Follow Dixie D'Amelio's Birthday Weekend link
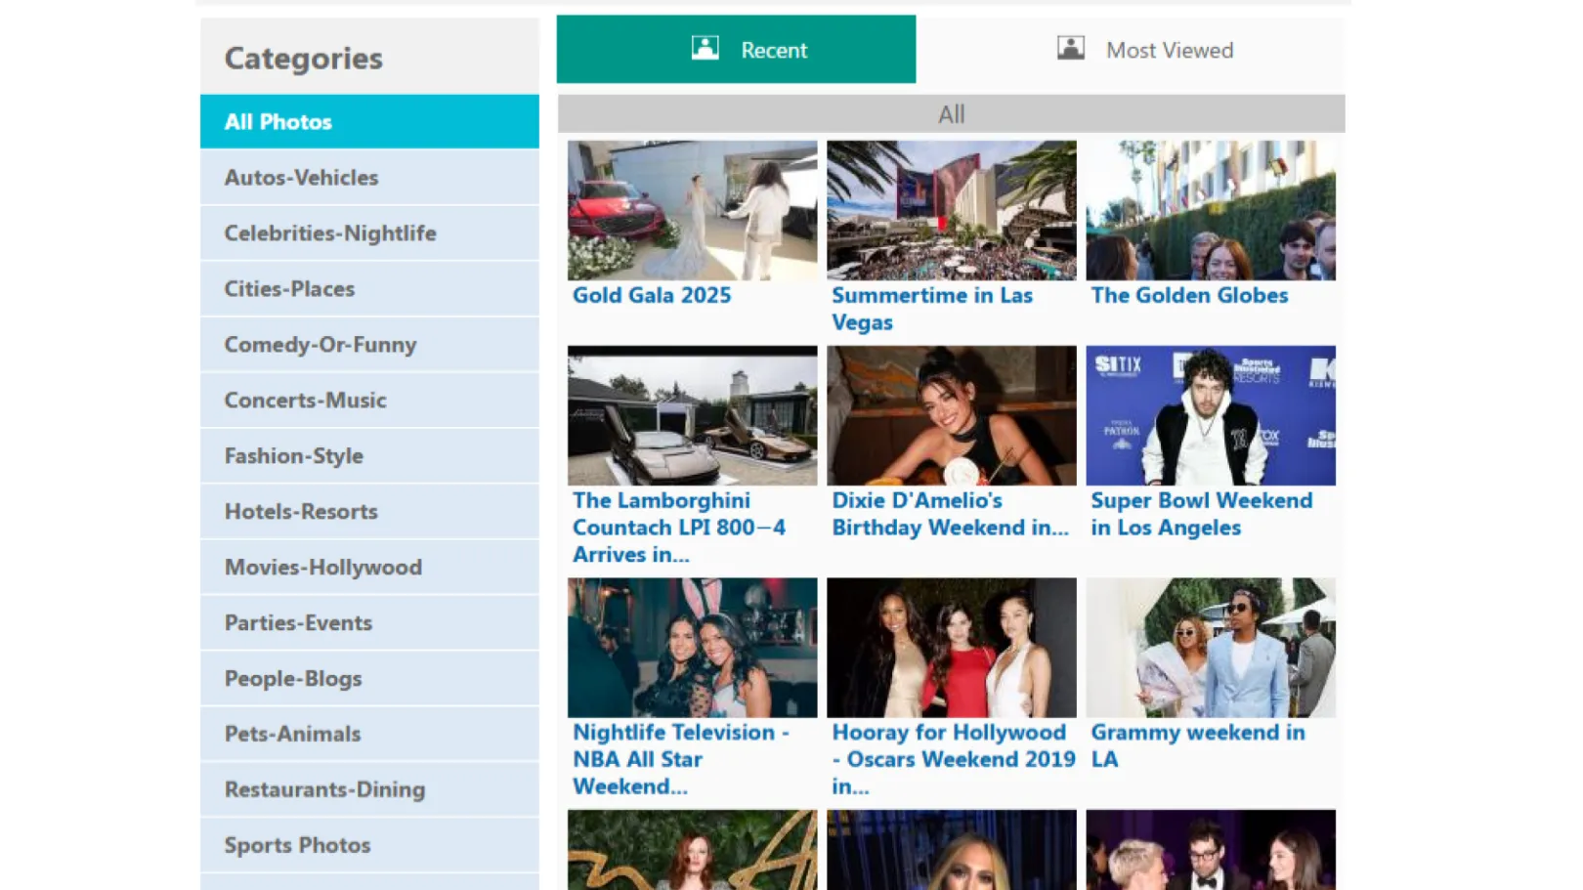This screenshot has height=890, width=1583. [950, 514]
